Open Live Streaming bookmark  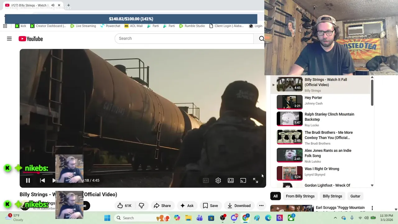click(x=83, y=26)
